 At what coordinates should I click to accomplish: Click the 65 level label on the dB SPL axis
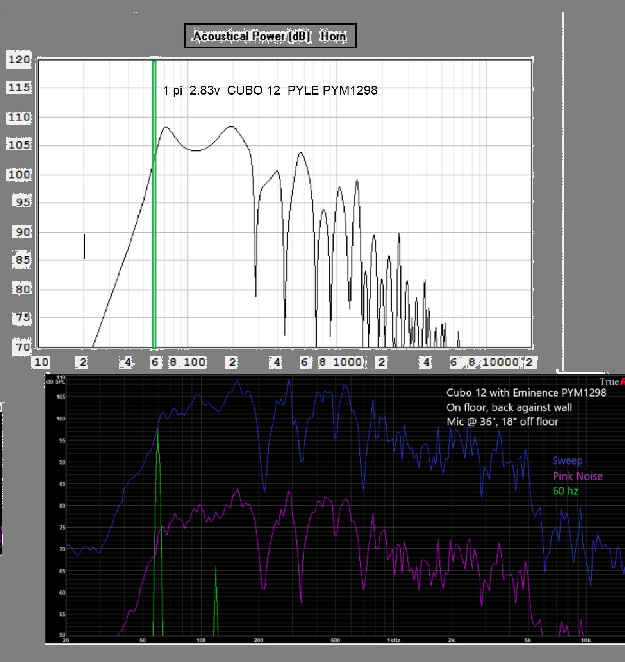tap(62, 571)
